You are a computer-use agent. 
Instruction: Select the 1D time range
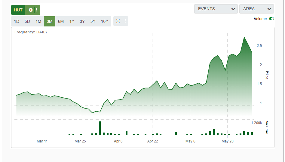[x=17, y=21]
